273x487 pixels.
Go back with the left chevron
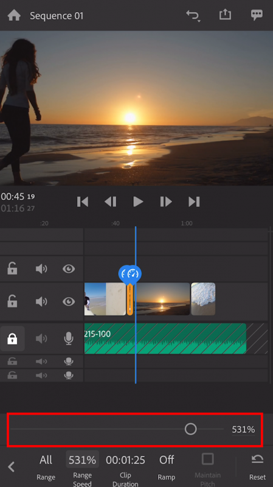pos(11,466)
